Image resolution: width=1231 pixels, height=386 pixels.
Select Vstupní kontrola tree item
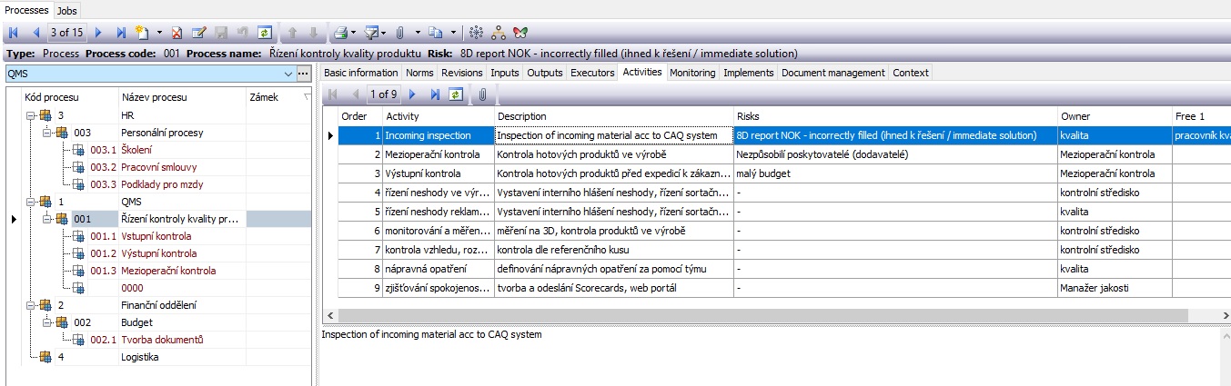(x=156, y=236)
